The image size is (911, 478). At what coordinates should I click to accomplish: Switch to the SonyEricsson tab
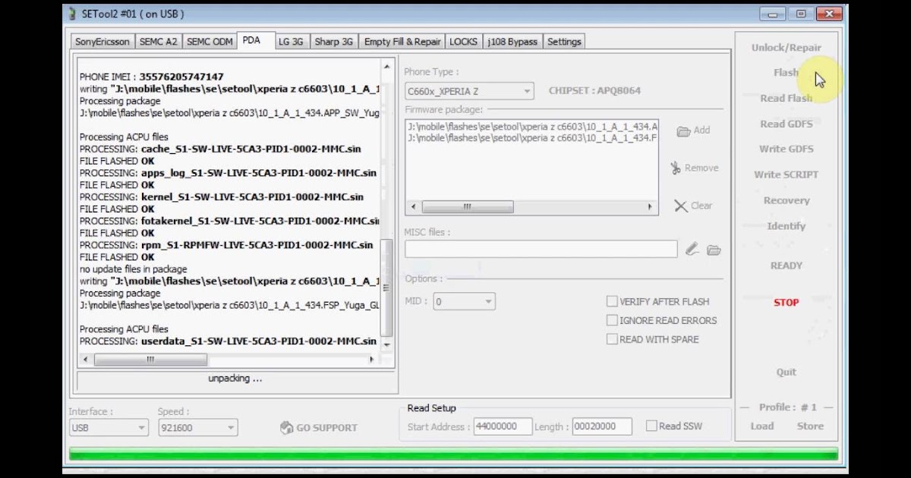tap(102, 42)
